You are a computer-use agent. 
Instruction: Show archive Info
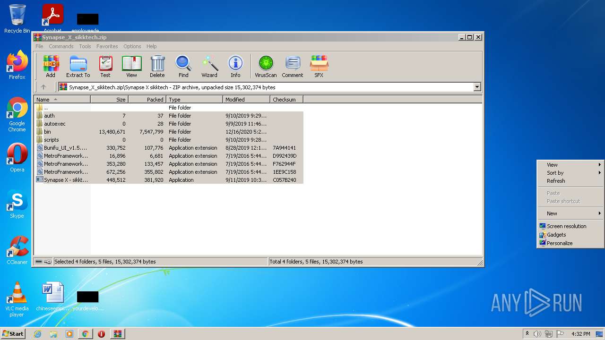pos(235,67)
